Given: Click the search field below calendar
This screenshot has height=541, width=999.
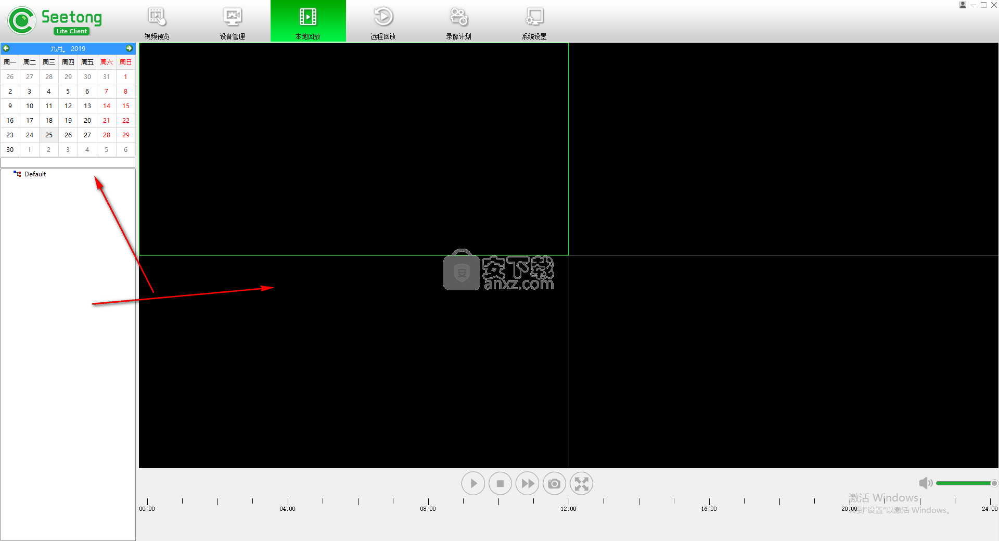Looking at the screenshot, I should point(68,163).
